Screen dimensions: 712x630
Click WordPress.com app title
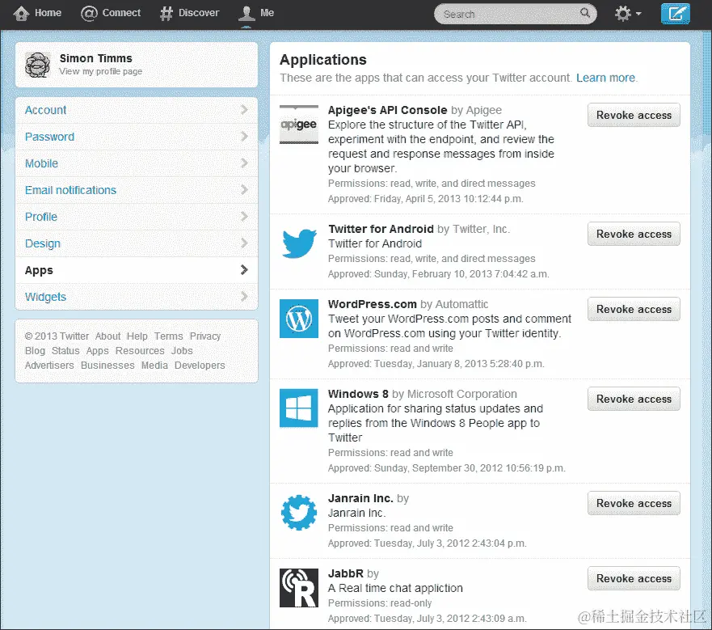click(373, 304)
